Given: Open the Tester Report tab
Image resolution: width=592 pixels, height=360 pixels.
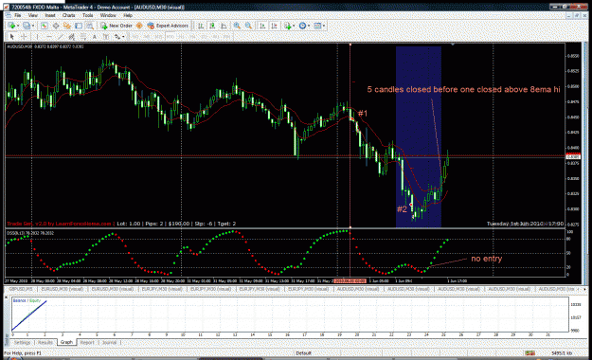Looking at the screenshot, I should click(87, 342).
